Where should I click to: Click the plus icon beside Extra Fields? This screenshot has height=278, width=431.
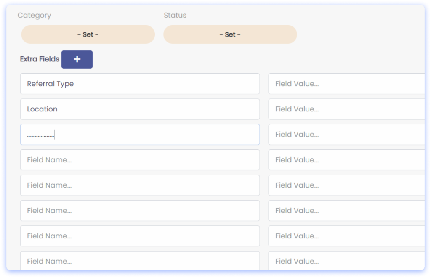pos(77,59)
